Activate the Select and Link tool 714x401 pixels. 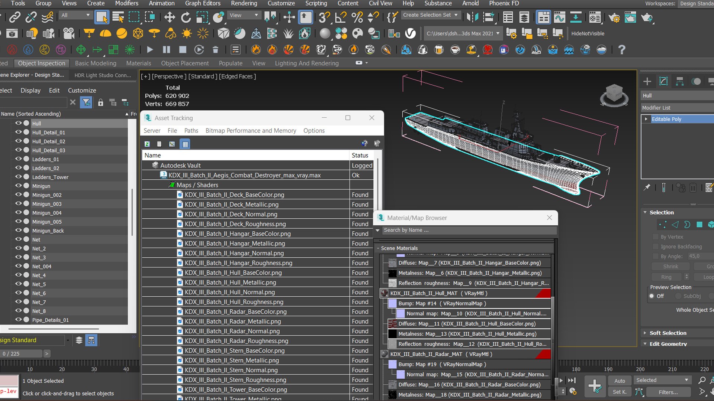point(15,17)
